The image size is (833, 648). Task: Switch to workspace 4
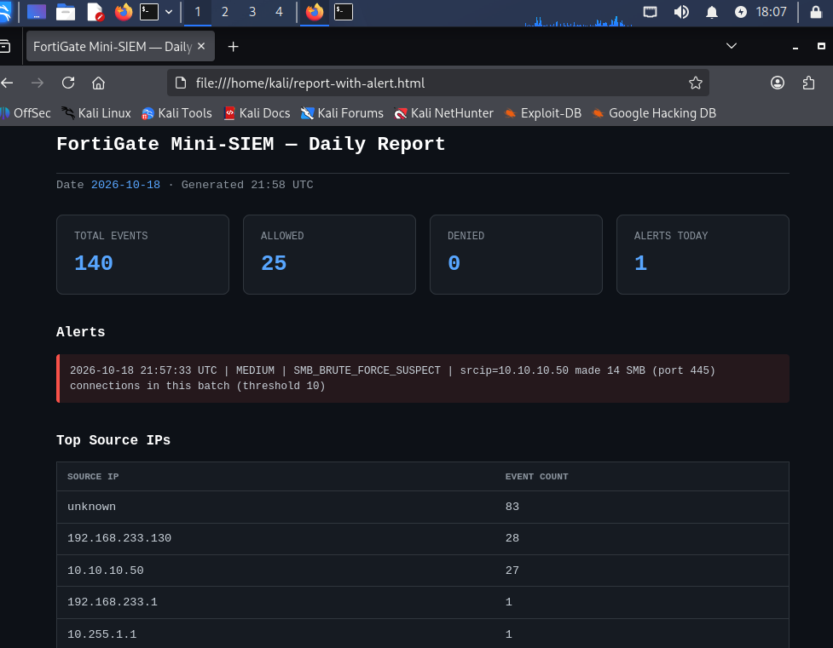(279, 12)
